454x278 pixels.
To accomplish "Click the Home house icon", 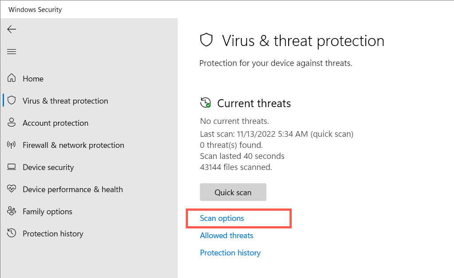I will [x=12, y=78].
